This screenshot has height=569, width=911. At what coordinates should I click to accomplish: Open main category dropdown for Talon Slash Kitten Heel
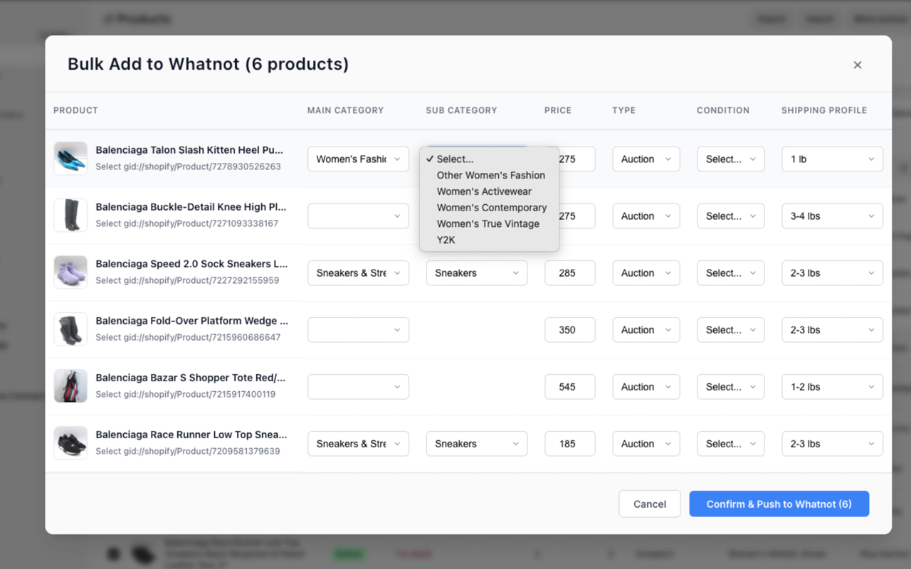[x=358, y=159]
